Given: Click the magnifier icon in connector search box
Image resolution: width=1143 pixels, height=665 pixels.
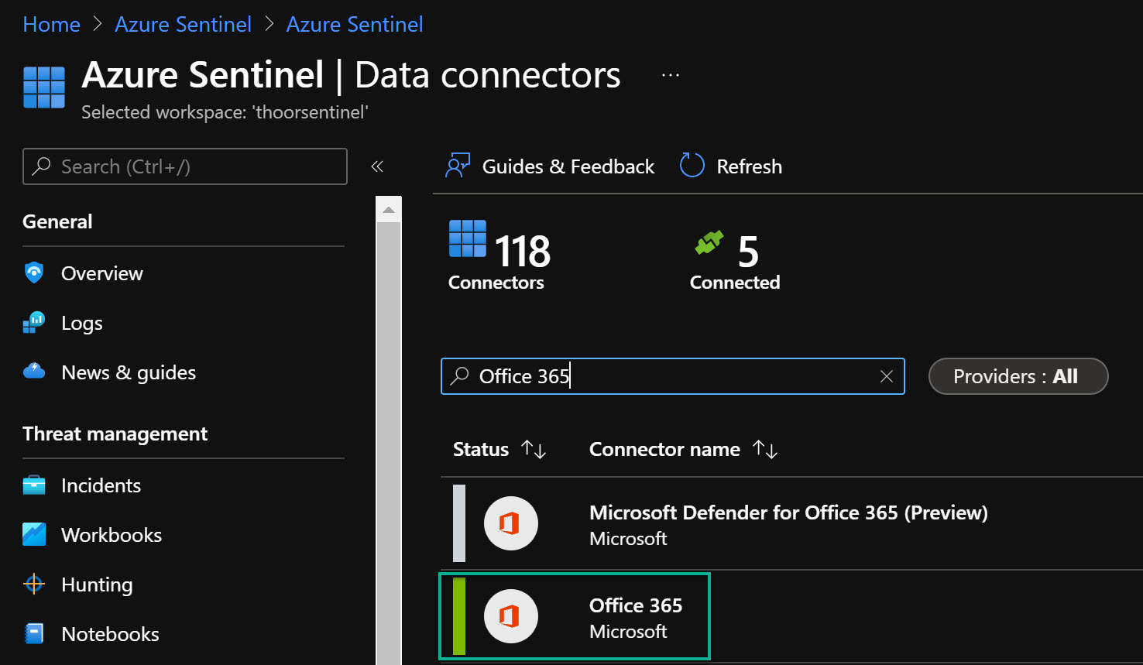Looking at the screenshot, I should click(x=460, y=375).
